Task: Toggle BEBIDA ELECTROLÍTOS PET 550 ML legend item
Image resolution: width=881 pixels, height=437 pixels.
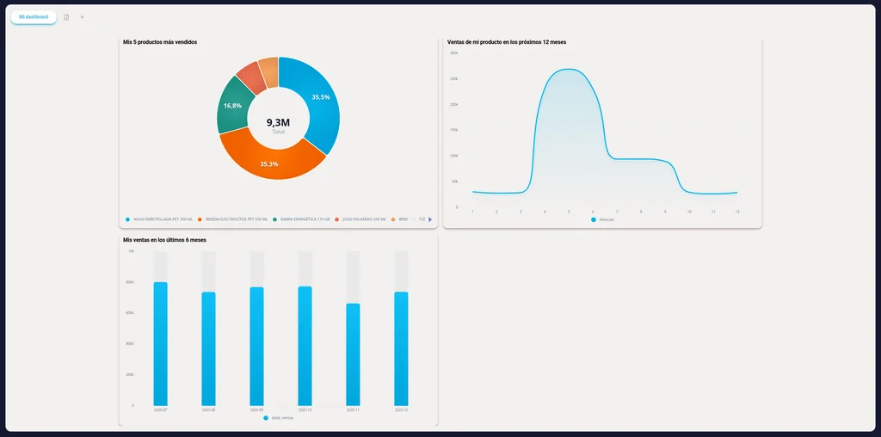Action: [232, 219]
